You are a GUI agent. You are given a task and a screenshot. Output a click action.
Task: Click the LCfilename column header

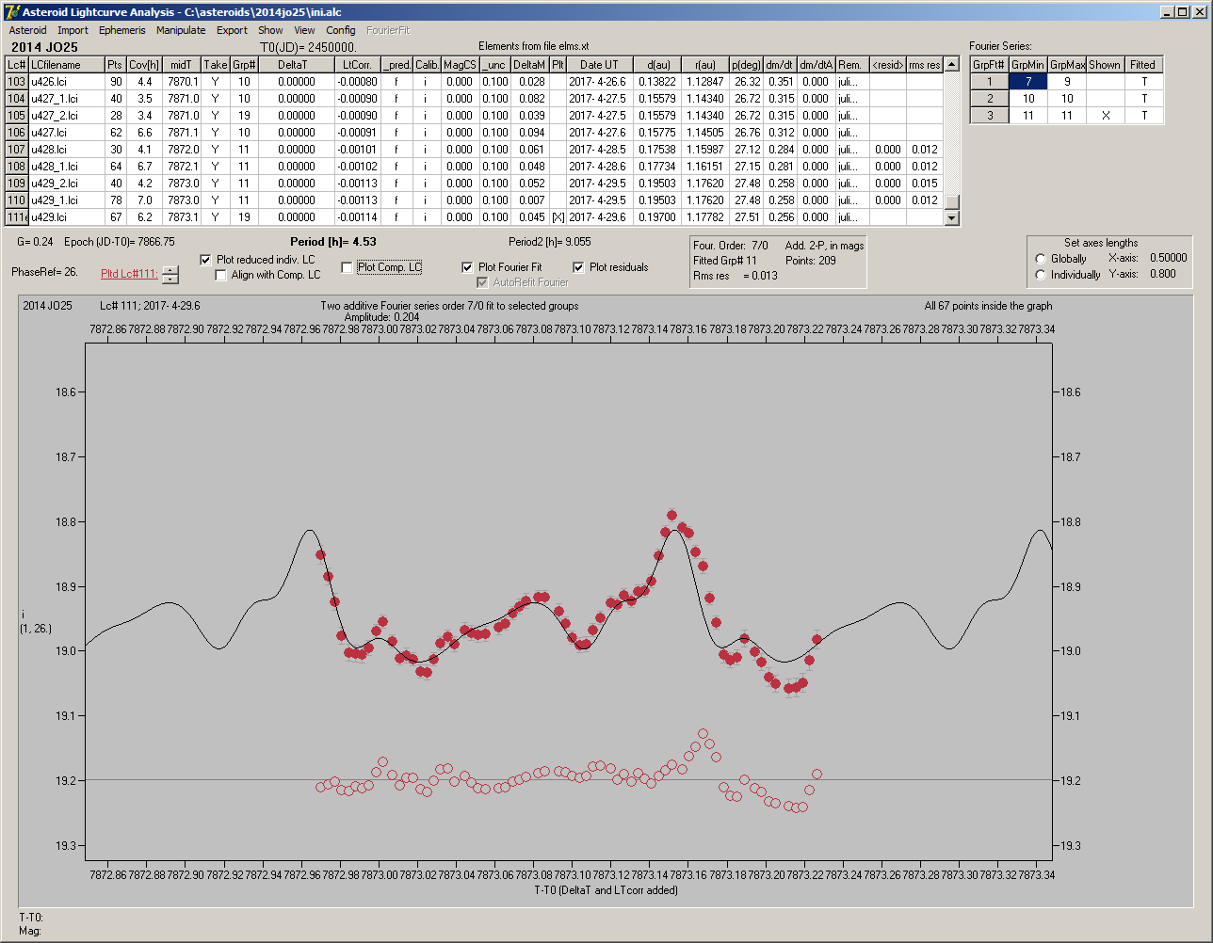pos(66,65)
